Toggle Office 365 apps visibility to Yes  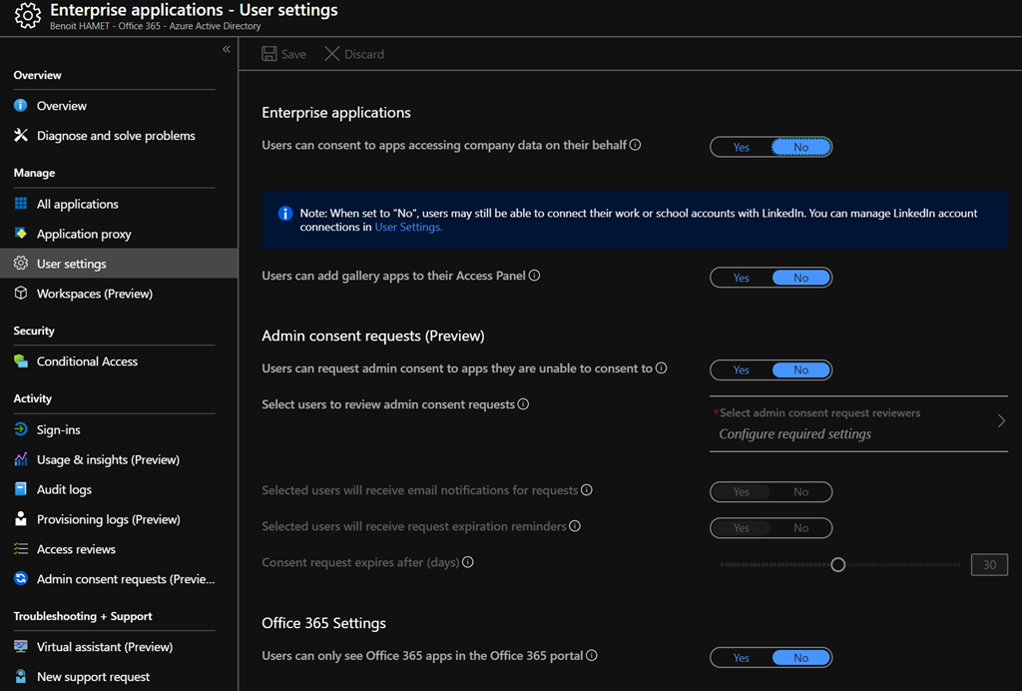click(x=741, y=657)
